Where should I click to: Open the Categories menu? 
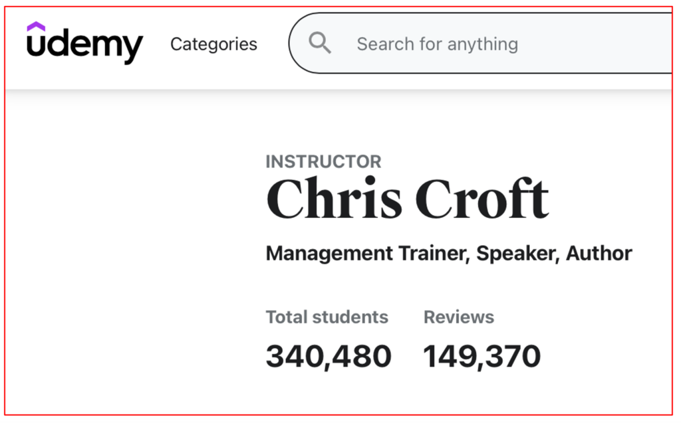coord(213,44)
